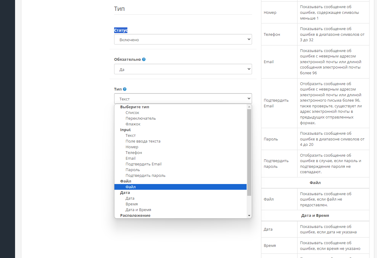The width and height of the screenshot is (377, 258).
Task: Choose Флажок option in type list
Action: click(133, 124)
